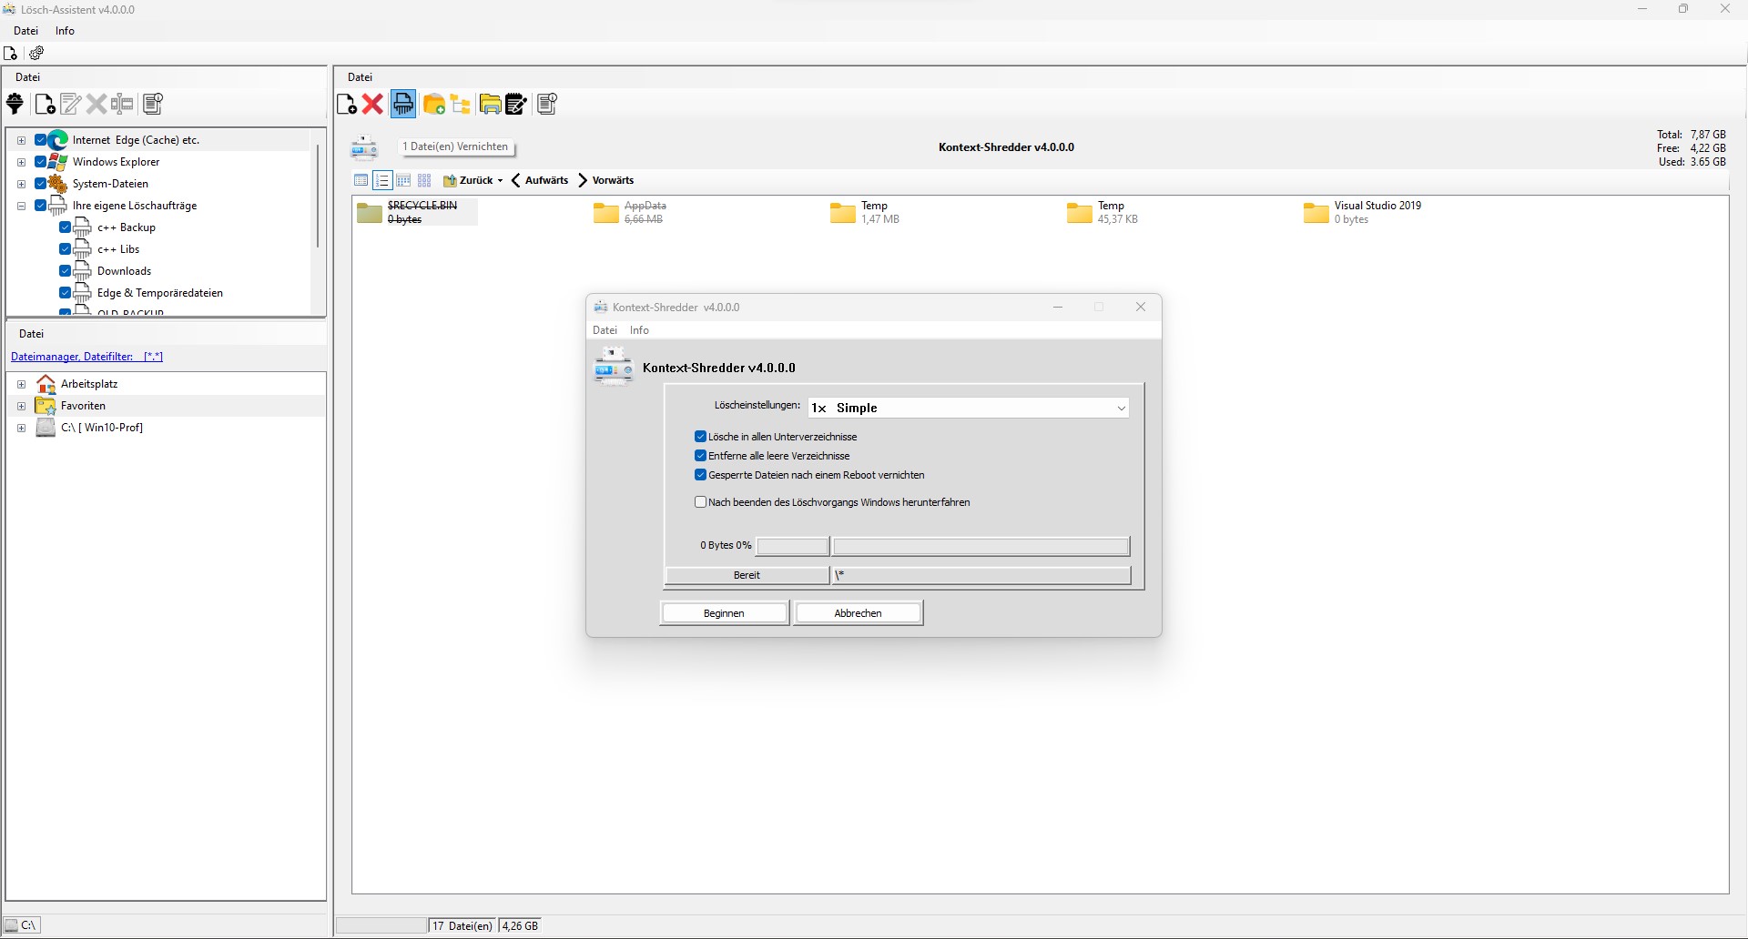Open the AppData folder

pyautogui.click(x=630, y=212)
